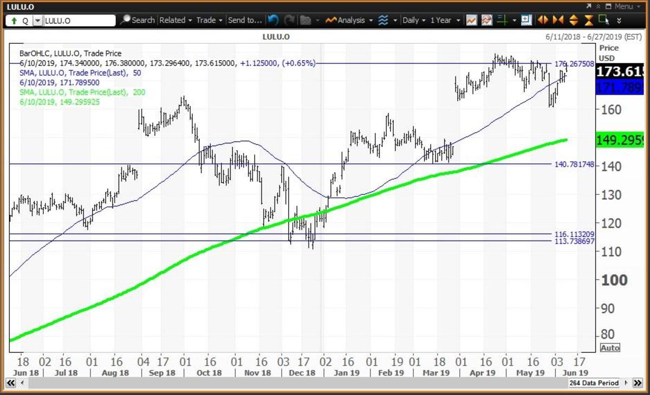
Task: Click the single left scroll arrow
Action: 23,383
